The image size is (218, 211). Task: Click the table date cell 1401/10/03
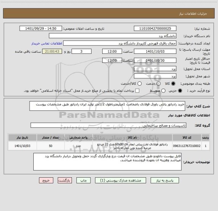point(22,146)
